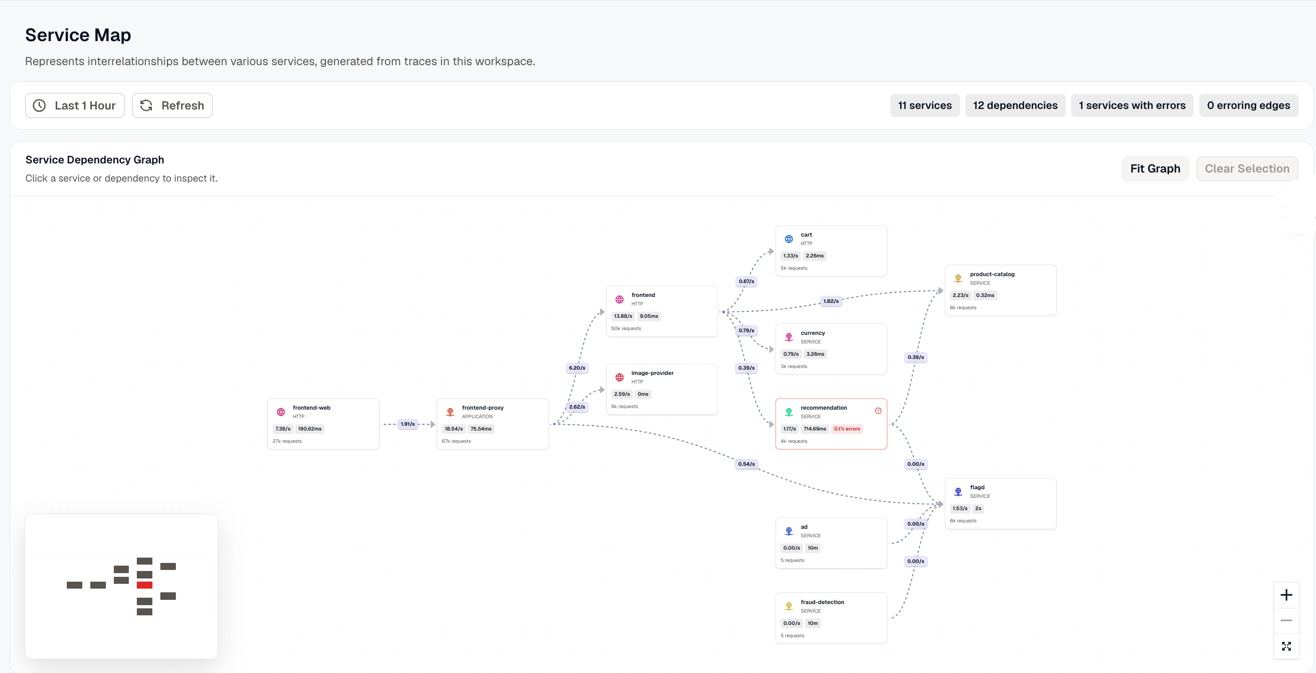Select the 1.91/s edge label

[408, 424]
